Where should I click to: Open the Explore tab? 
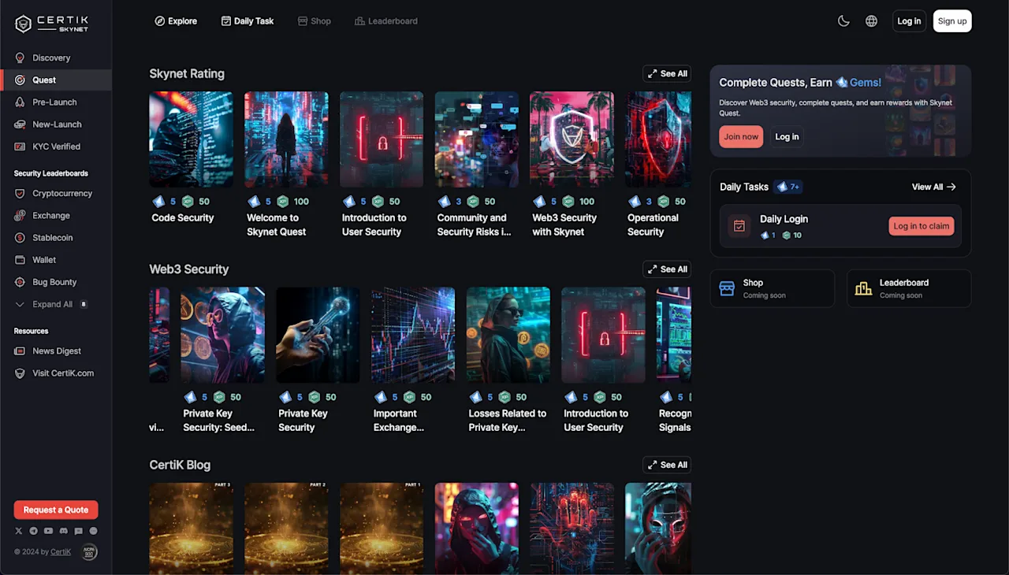pos(176,21)
